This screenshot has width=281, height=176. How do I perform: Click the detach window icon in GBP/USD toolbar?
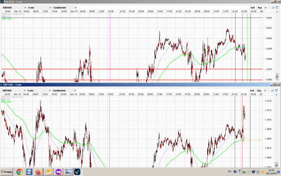pyautogui.click(x=277, y=90)
